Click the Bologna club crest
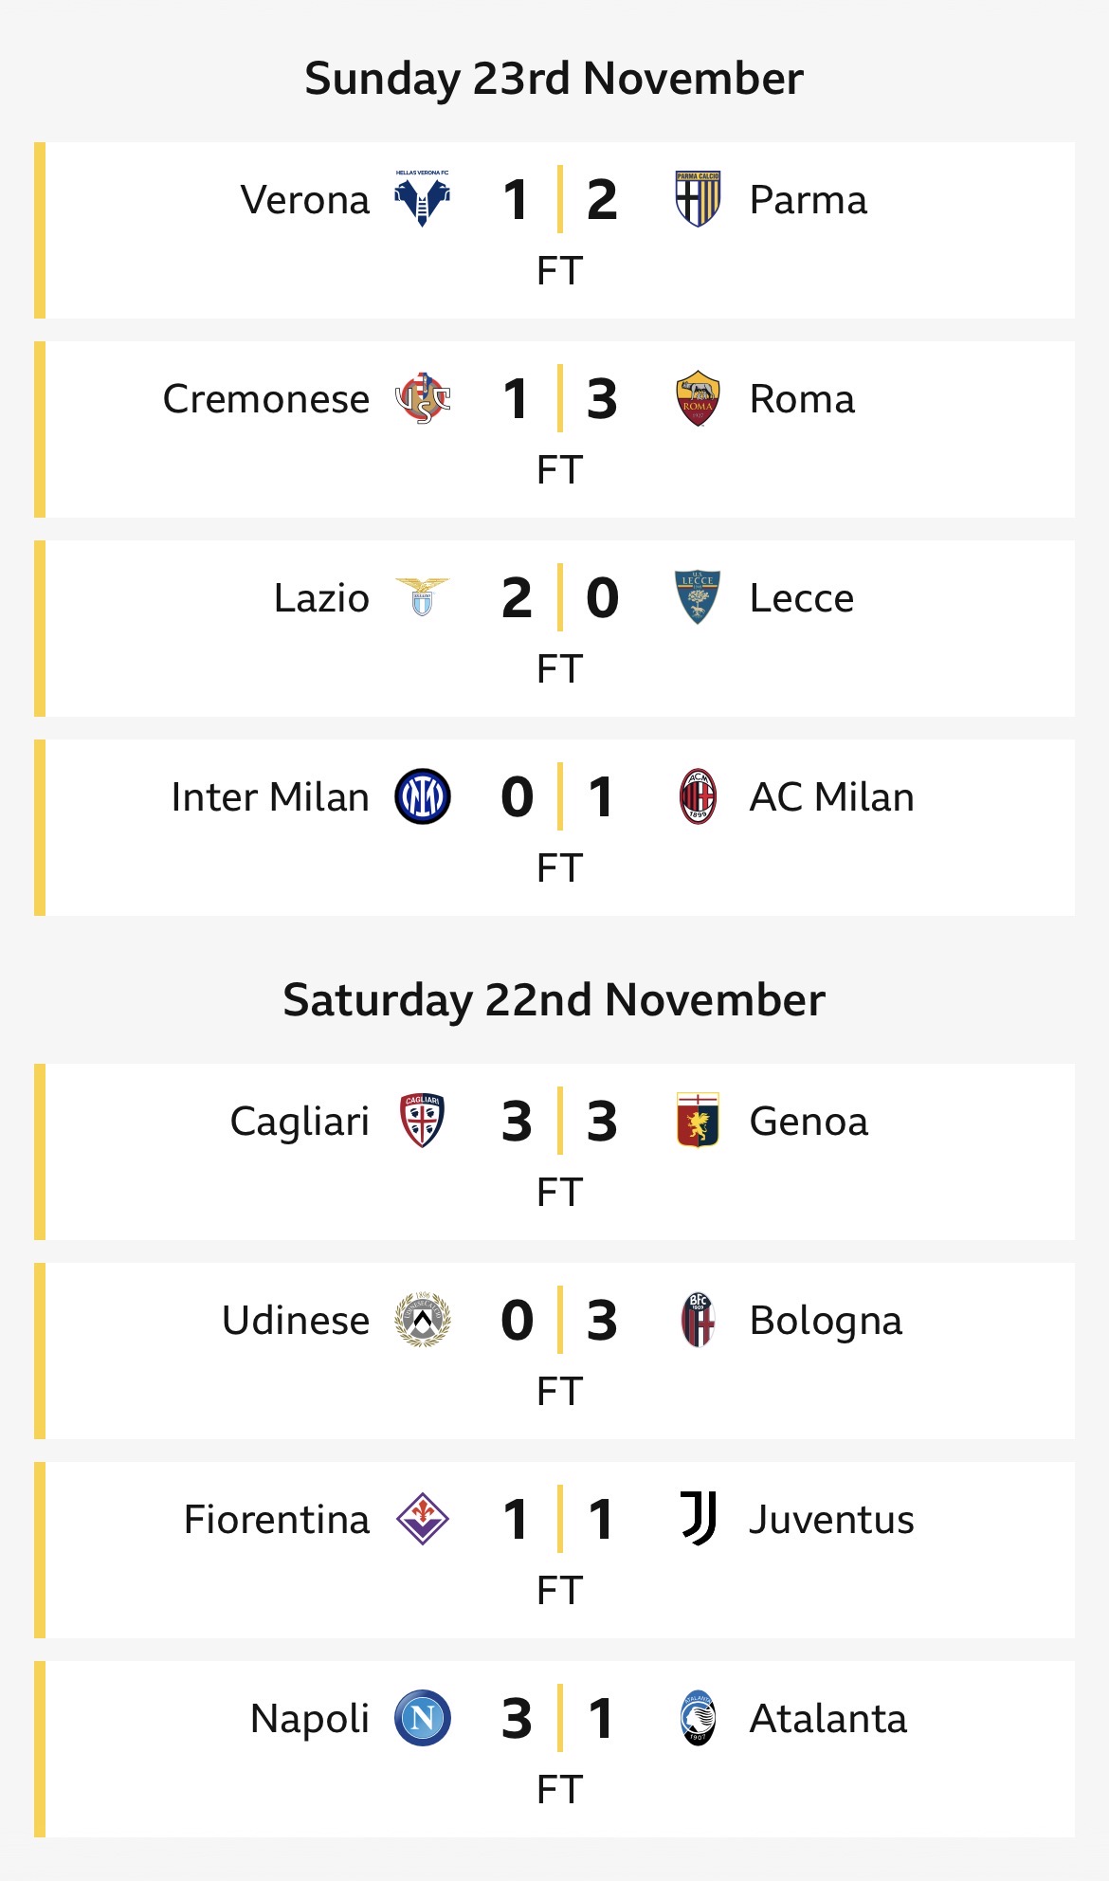This screenshot has height=1881, width=1109. click(698, 1320)
